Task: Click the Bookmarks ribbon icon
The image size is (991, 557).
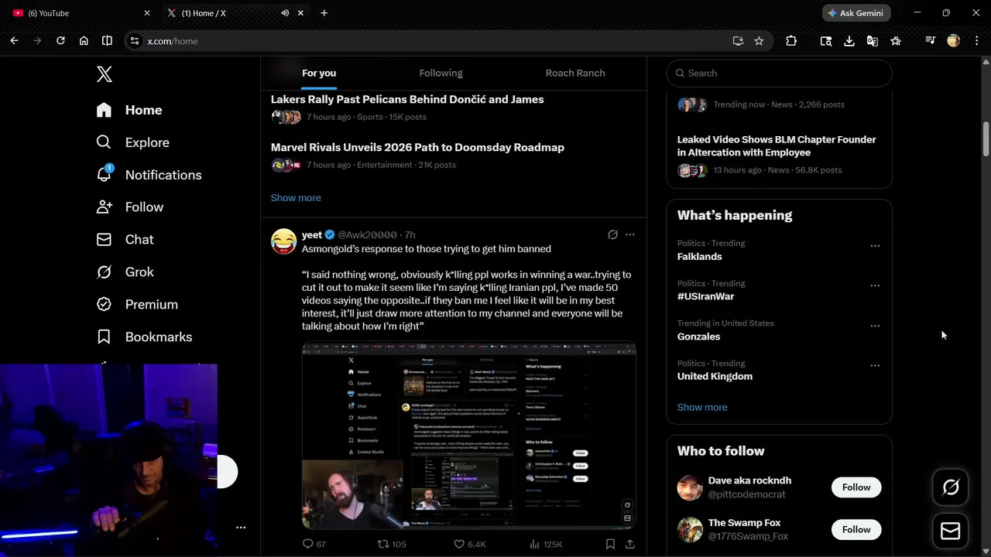Action: 104,337
